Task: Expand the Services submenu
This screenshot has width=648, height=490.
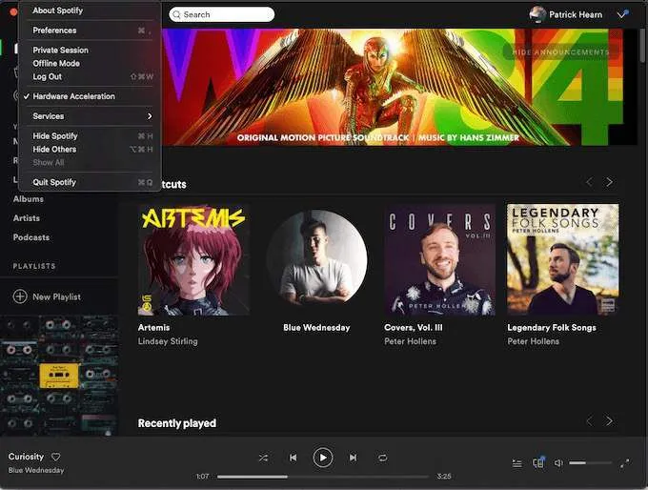Action: pos(90,116)
